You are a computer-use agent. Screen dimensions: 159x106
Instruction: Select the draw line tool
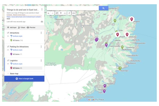click(65, 13)
